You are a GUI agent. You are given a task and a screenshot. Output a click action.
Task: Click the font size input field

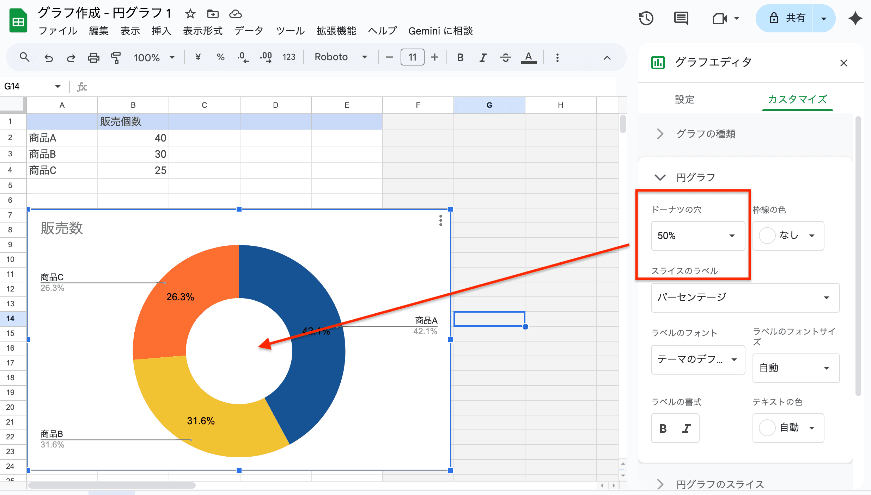coord(412,57)
